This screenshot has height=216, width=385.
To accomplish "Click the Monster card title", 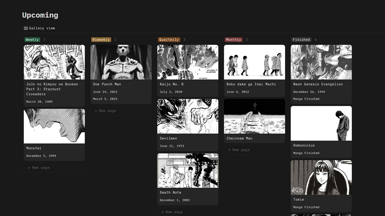I will 34,148.
